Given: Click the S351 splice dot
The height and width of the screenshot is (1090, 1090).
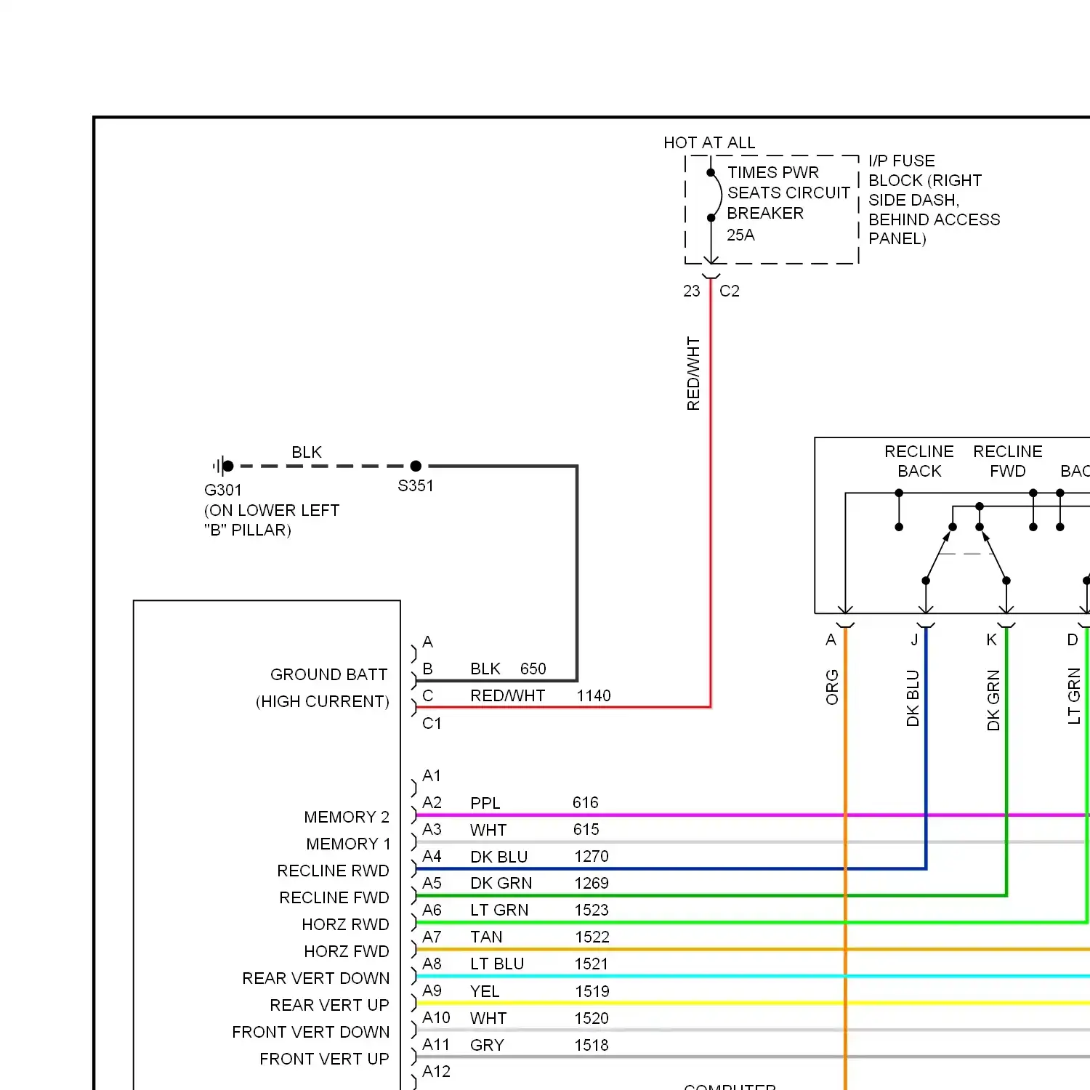Looking at the screenshot, I should (416, 466).
